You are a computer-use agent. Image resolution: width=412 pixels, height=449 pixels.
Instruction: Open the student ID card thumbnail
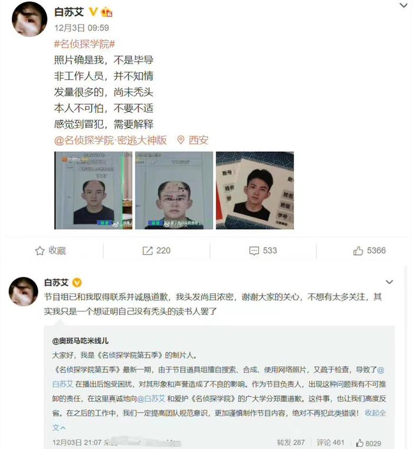click(x=255, y=190)
